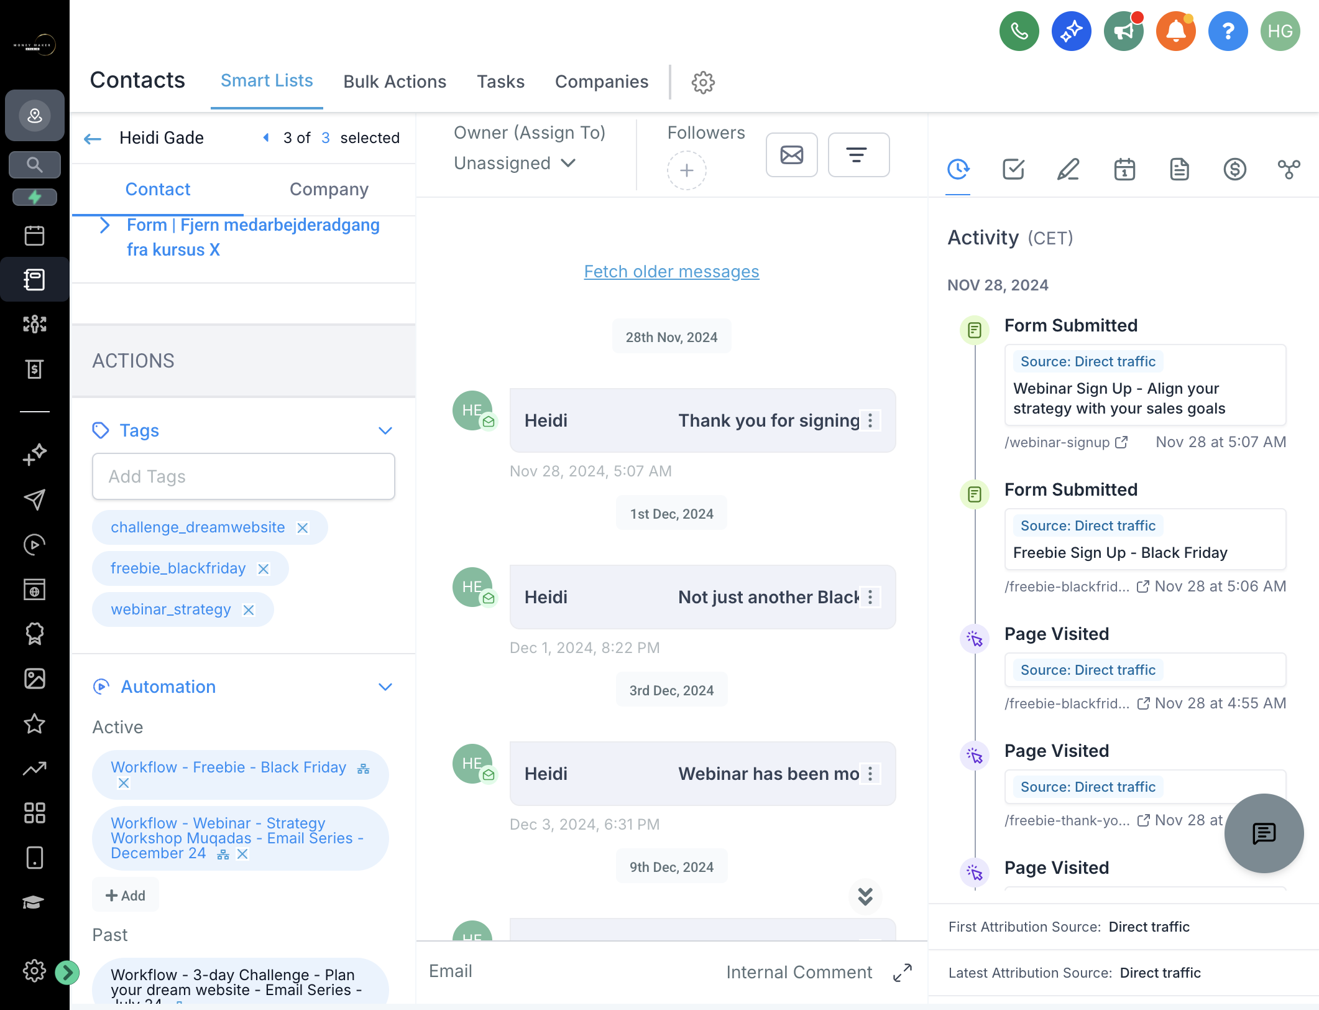Expand Form Fjern medarbejderadgang item
The height and width of the screenshot is (1010, 1319).
tap(105, 225)
